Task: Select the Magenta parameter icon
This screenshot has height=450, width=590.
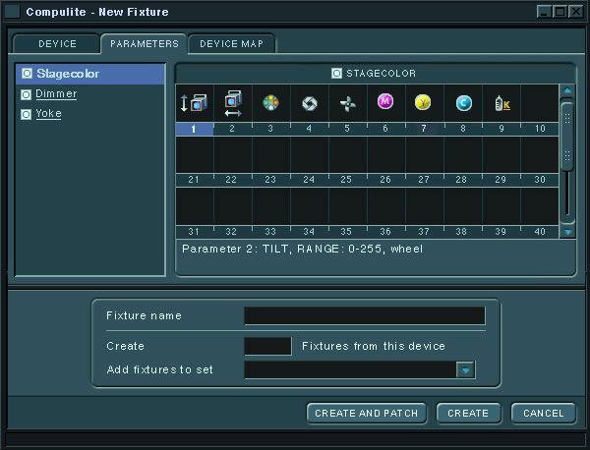Action: tap(385, 103)
